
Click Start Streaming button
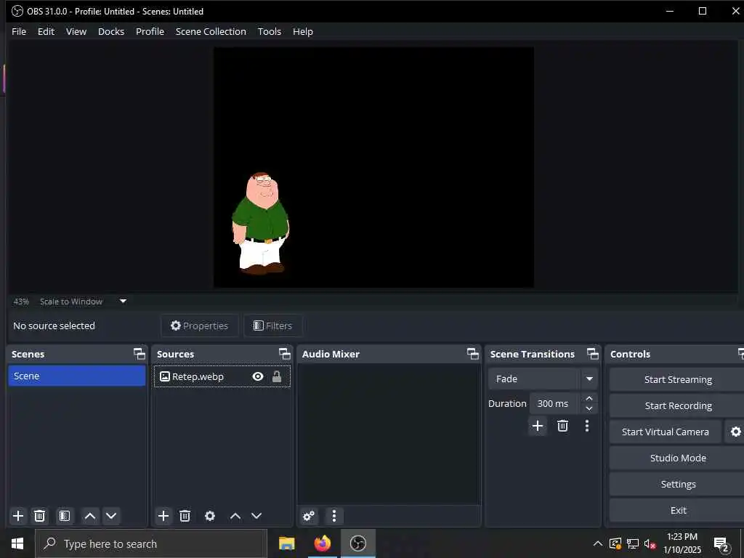coord(677,379)
